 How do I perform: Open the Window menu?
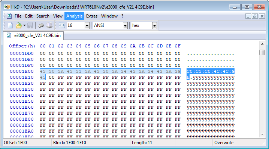click(109, 16)
